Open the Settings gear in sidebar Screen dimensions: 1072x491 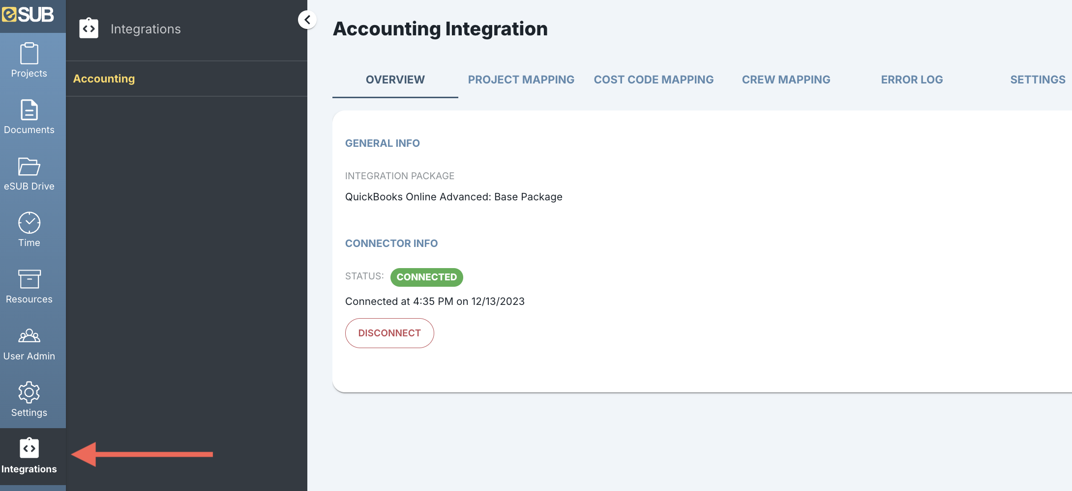(29, 400)
